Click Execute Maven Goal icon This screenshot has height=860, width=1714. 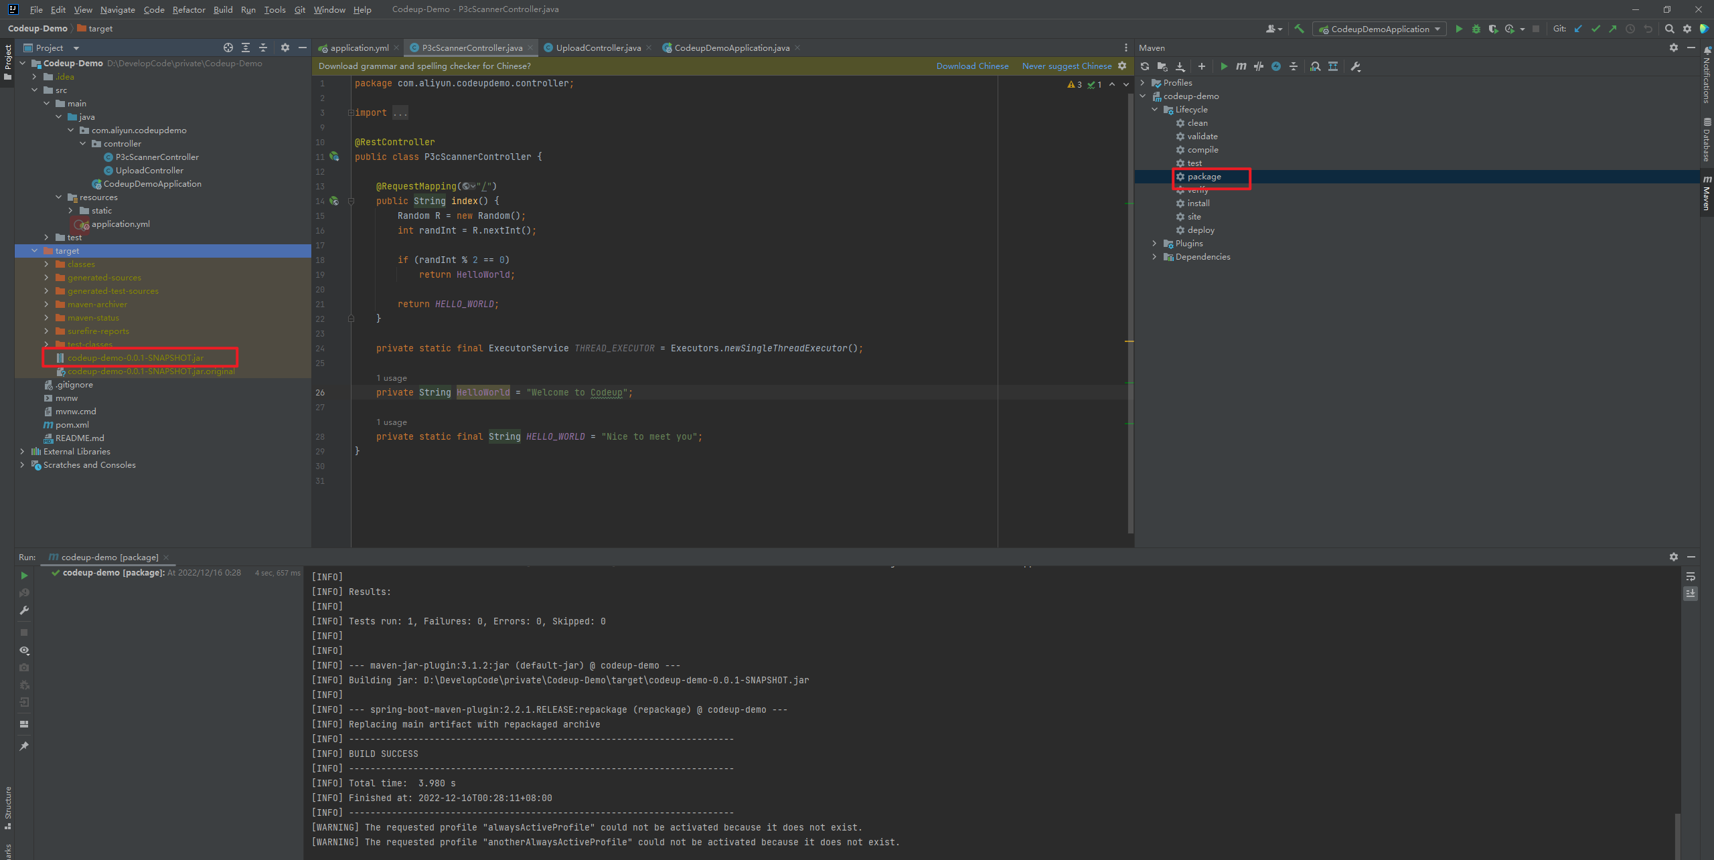coord(1241,66)
